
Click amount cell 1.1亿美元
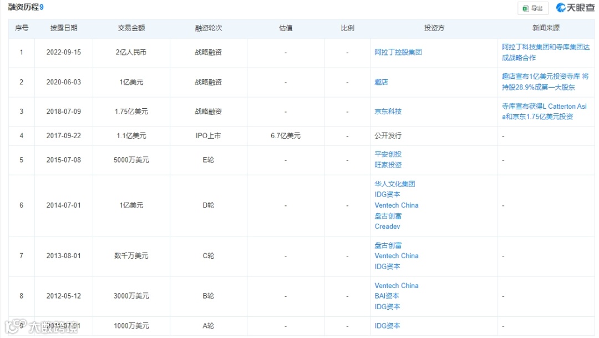tap(131, 136)
